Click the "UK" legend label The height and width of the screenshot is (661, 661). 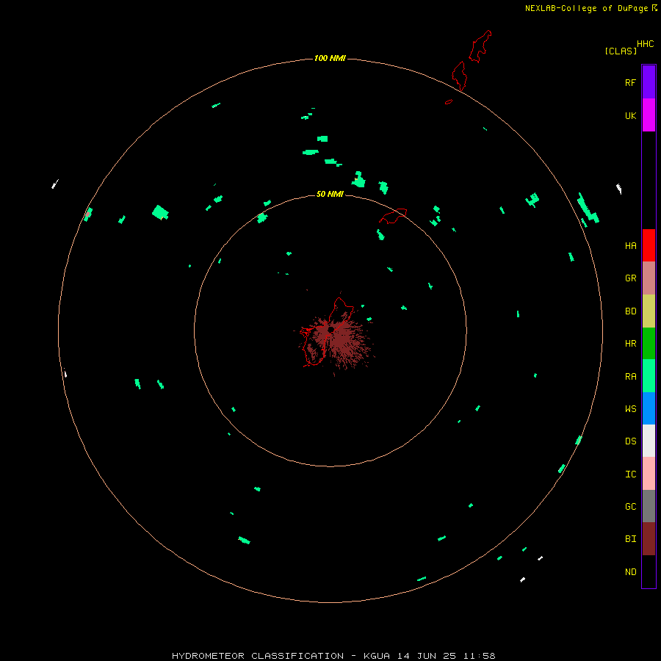(630, 115)
